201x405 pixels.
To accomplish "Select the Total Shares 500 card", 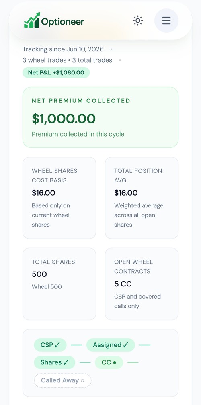I will 59,284.
